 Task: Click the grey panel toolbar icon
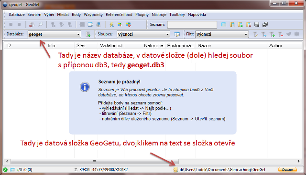(x=82, y=24)
